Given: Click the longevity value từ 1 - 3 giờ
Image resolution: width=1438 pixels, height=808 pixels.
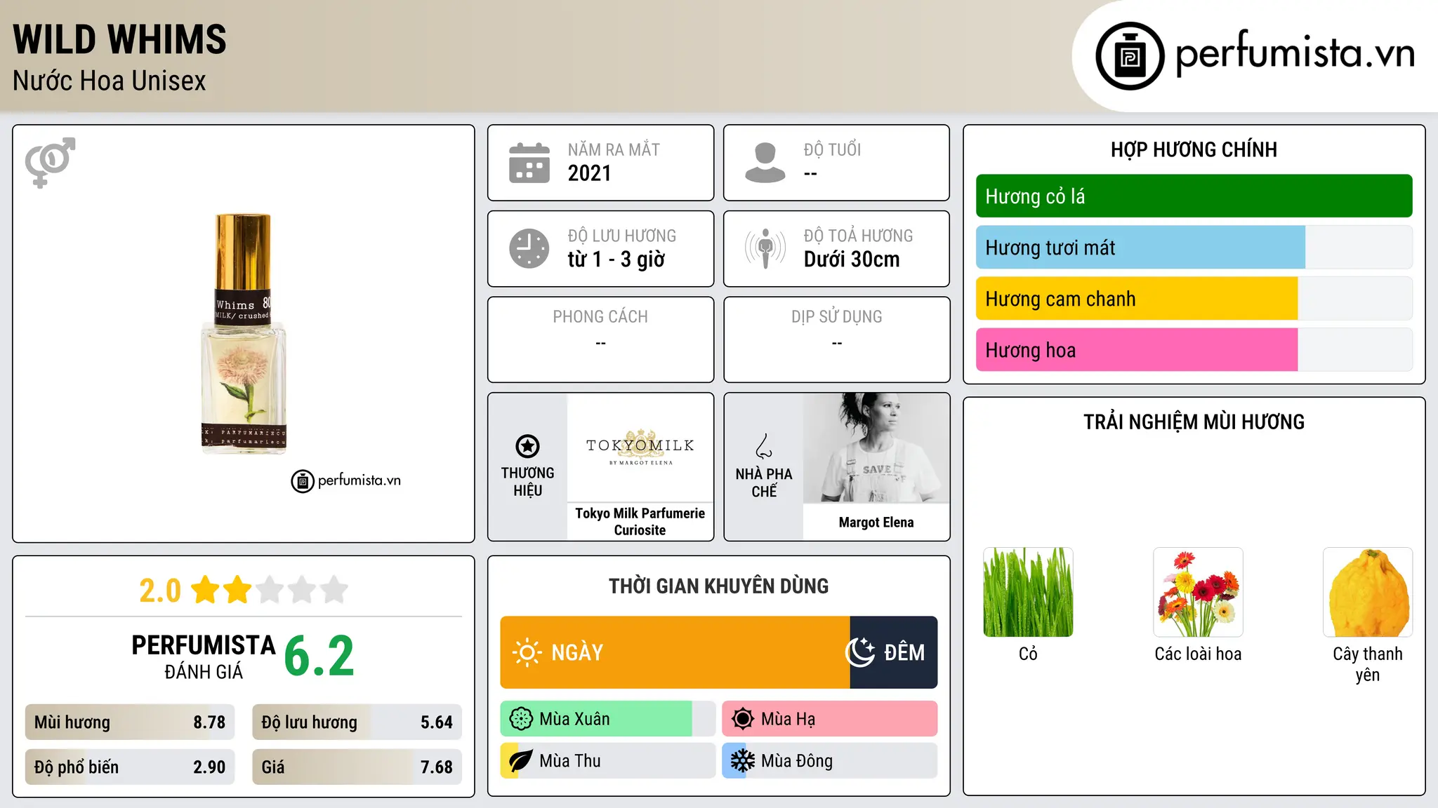Looking at the screenshot, I should pos(616,260).
